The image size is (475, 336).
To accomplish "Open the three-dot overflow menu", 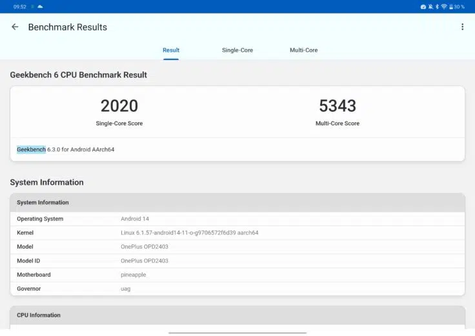I will [462, 27].
